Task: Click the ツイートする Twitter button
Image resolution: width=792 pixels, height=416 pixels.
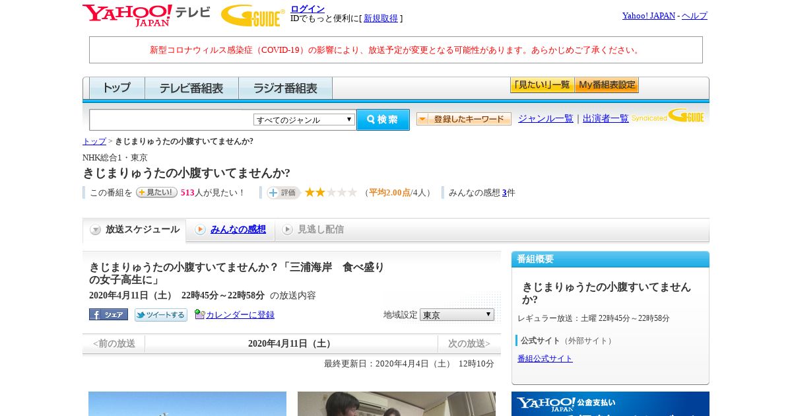Action: click(161, 315)
